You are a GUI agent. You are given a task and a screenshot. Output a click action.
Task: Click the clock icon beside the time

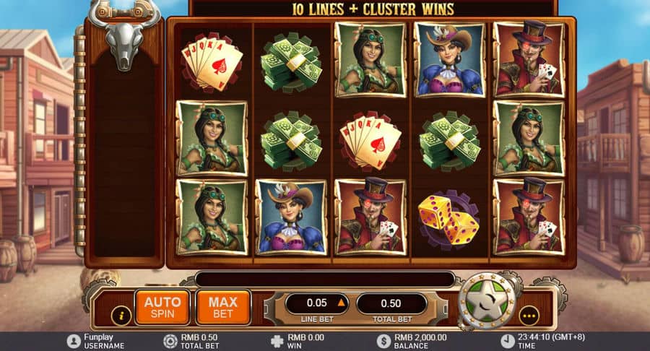[507, 341]
